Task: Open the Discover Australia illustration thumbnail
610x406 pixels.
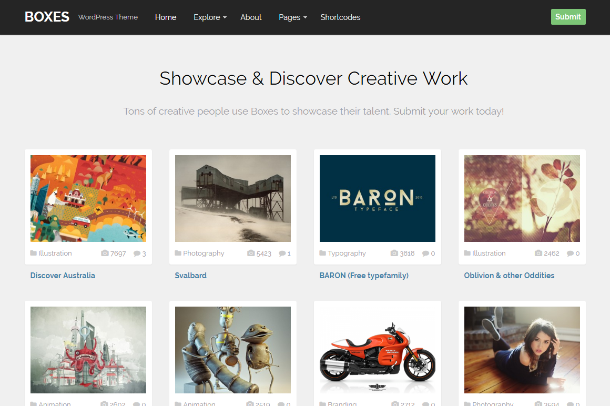Action: [88, 198]
